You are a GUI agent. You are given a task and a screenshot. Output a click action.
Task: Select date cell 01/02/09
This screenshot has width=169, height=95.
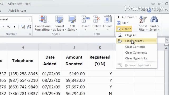(x=50, y=74)
